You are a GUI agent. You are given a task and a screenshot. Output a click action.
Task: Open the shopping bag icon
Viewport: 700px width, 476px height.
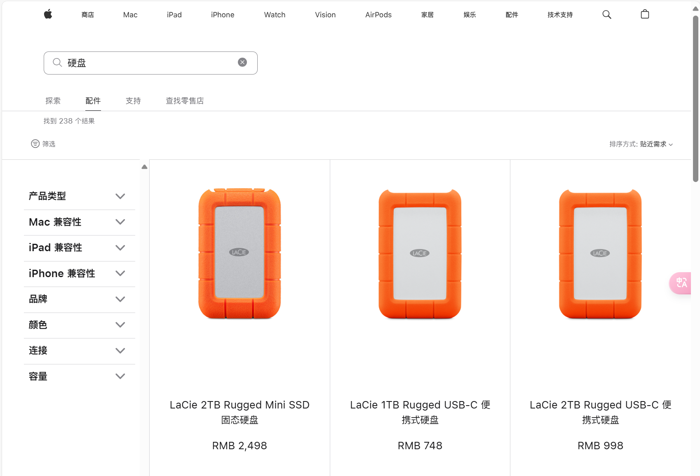tap(645, 14)
